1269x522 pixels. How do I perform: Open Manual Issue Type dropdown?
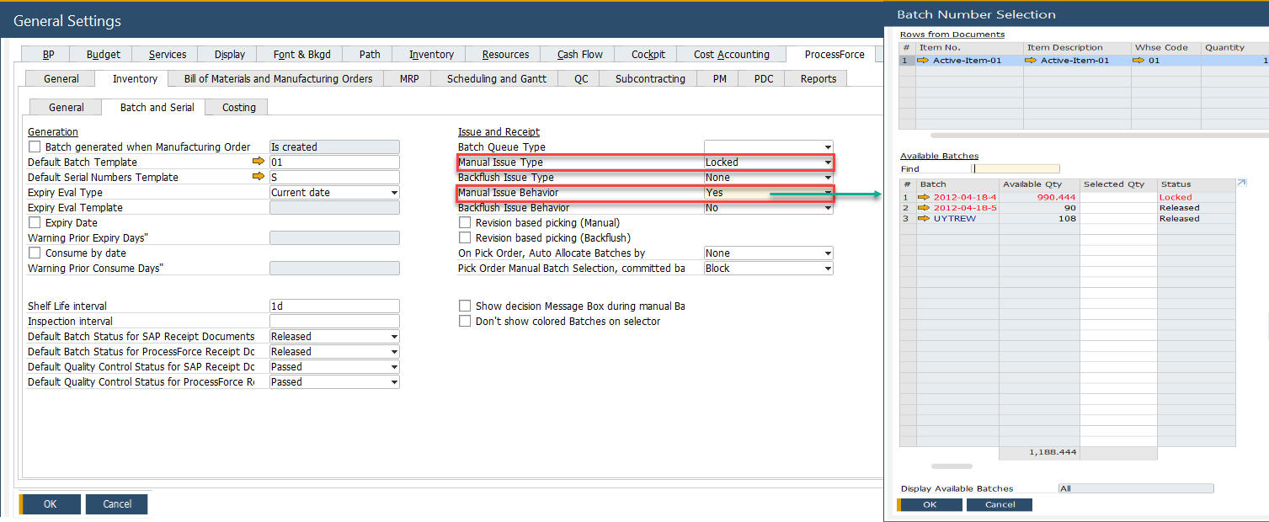click(x=828, y=162)
